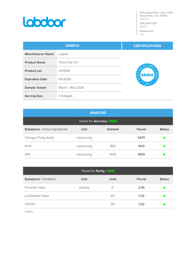Click the 'Triton Fish Oil' product value

click(x=68, y=63)
